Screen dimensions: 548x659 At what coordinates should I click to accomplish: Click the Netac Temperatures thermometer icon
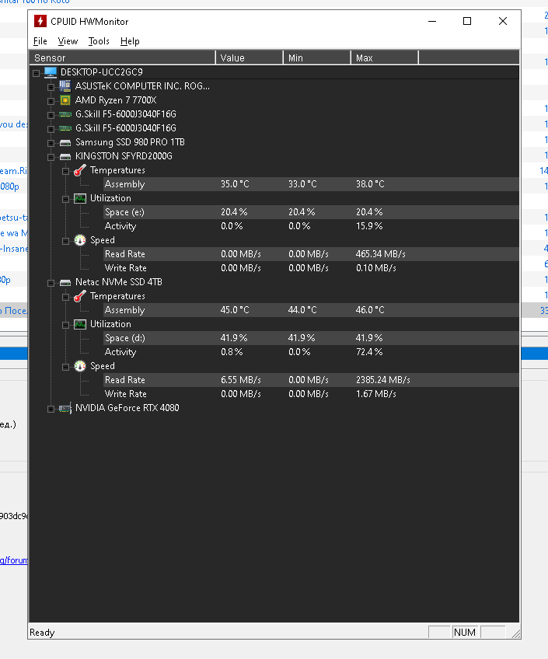[80, 296]
